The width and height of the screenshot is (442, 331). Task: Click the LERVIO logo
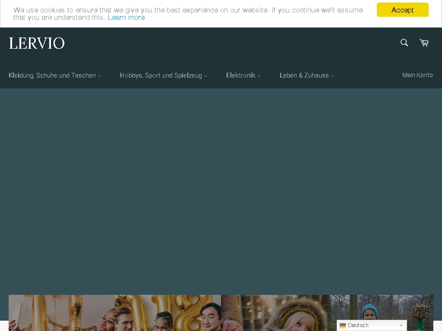[37, 43]
